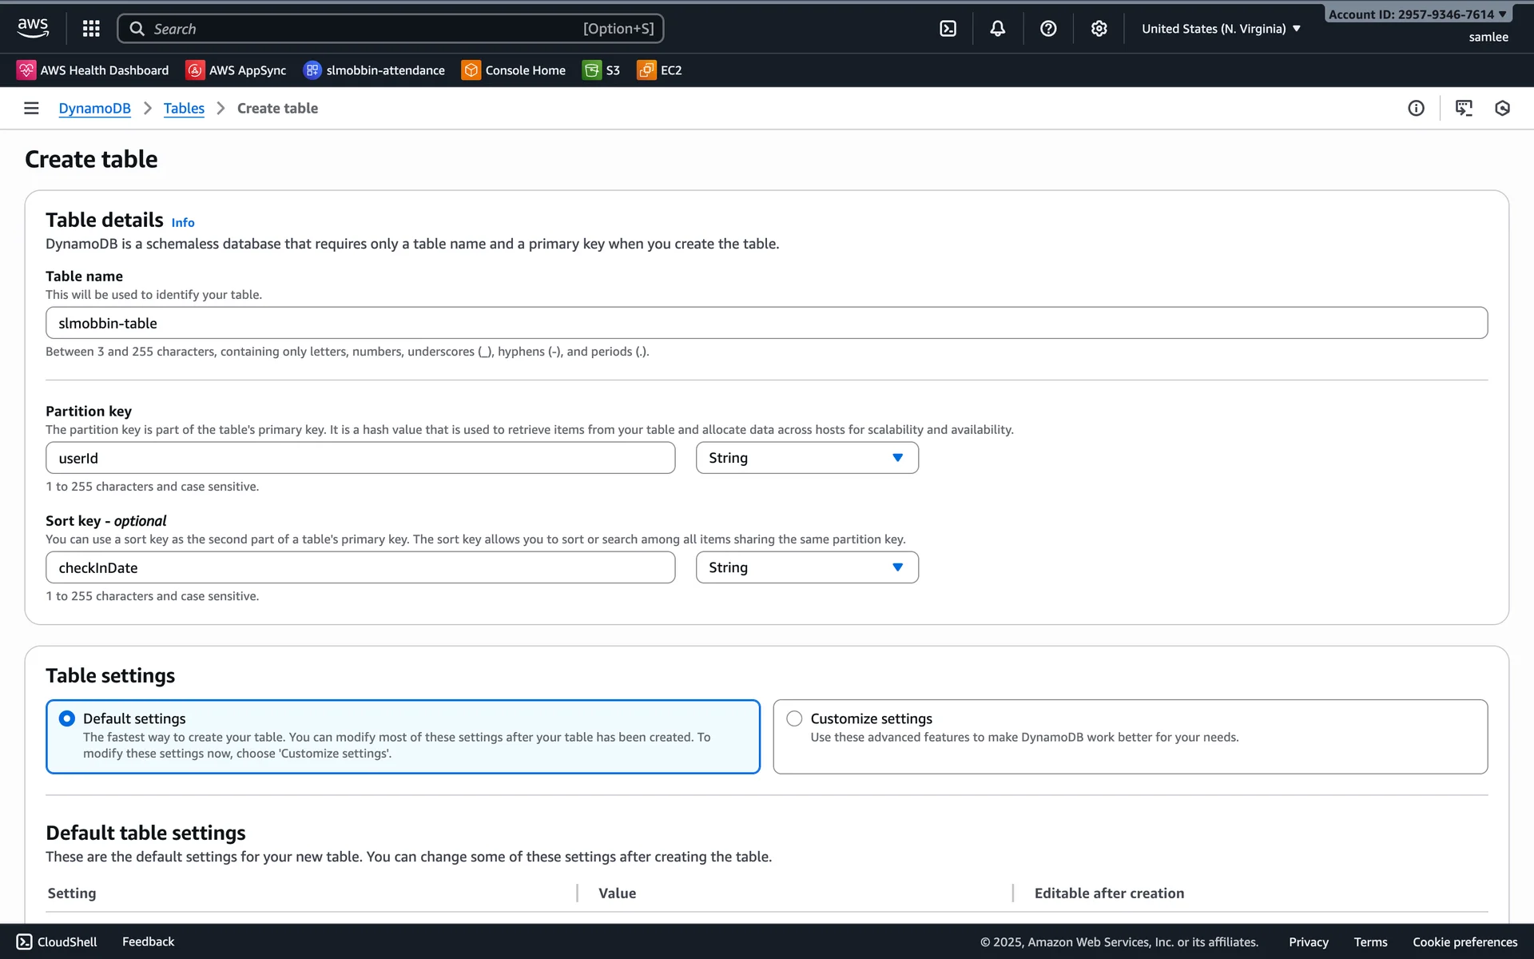Expand the Account ID menu
The image size is (1534, 959).
point(1417,14)
